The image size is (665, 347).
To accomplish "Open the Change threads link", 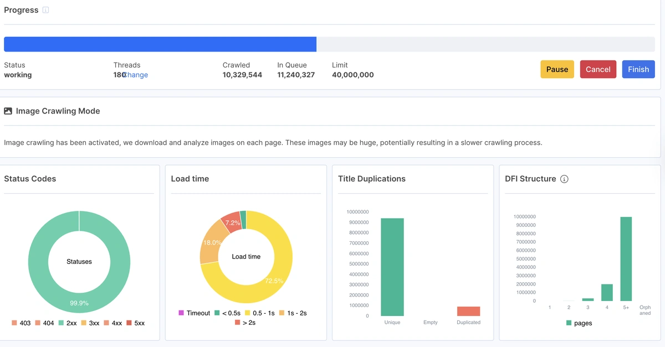I will (136, 75).
